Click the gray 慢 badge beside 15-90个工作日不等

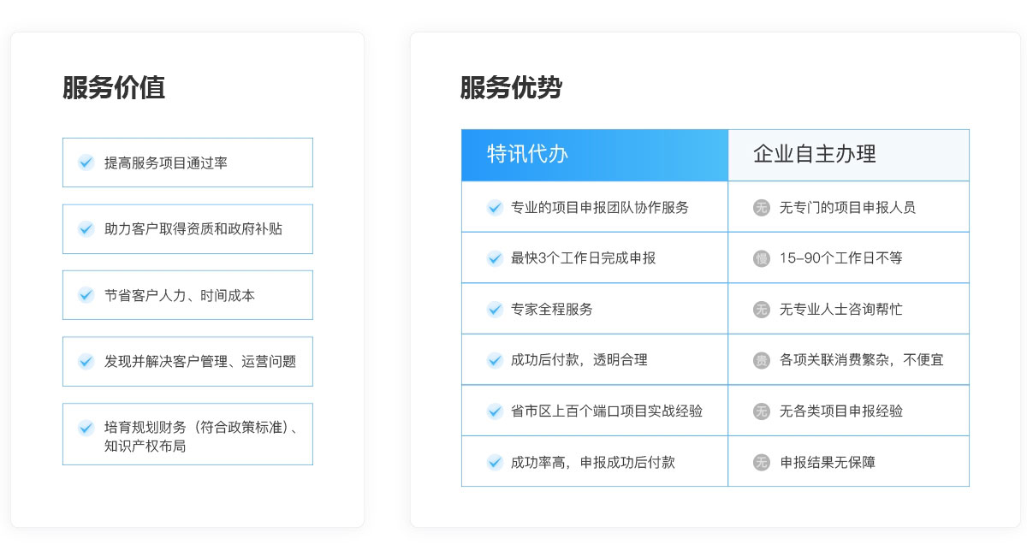[762, 258]
